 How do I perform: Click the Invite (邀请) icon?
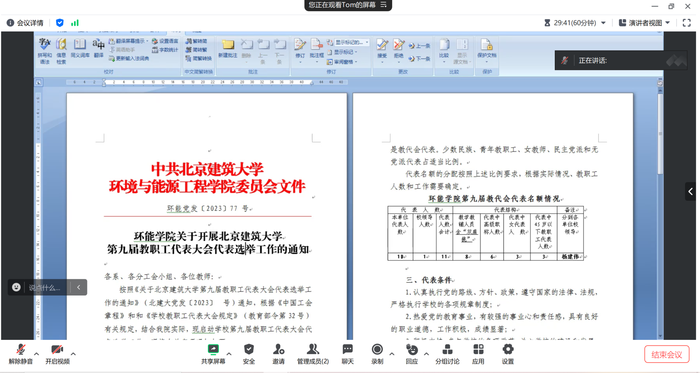point(278,350)
